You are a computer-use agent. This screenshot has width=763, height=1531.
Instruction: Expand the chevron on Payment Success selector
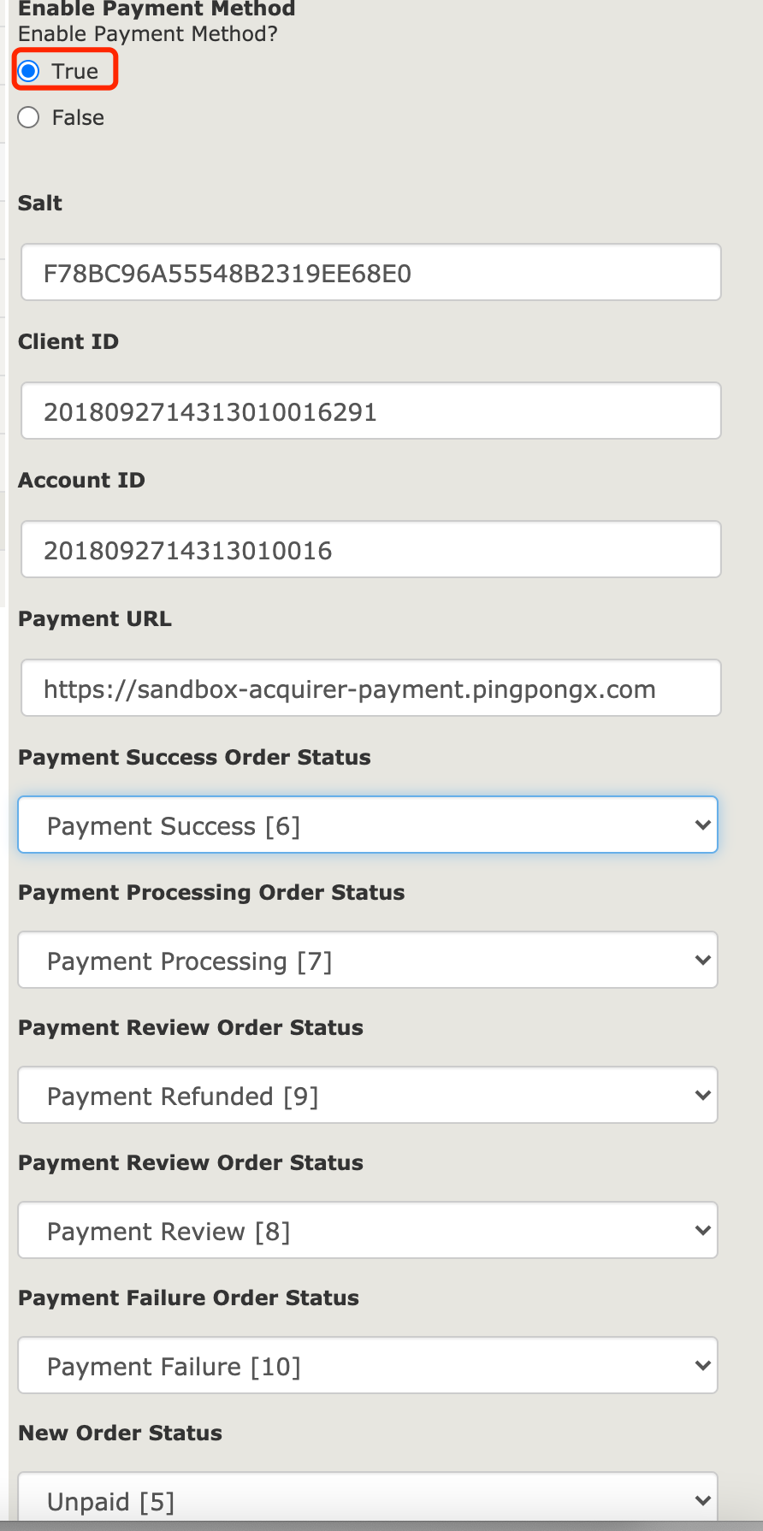click(701, 825)
